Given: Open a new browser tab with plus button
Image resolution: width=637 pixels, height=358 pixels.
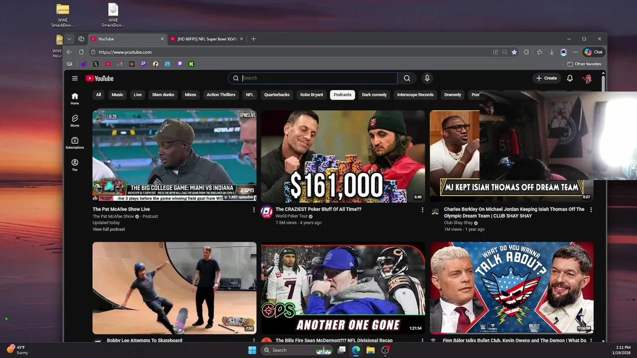Looking at the screenshot, I should point(253,39).
